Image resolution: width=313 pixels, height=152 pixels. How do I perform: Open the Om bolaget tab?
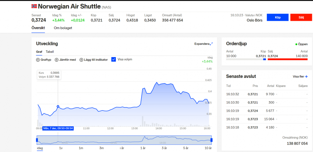[63, 28]
